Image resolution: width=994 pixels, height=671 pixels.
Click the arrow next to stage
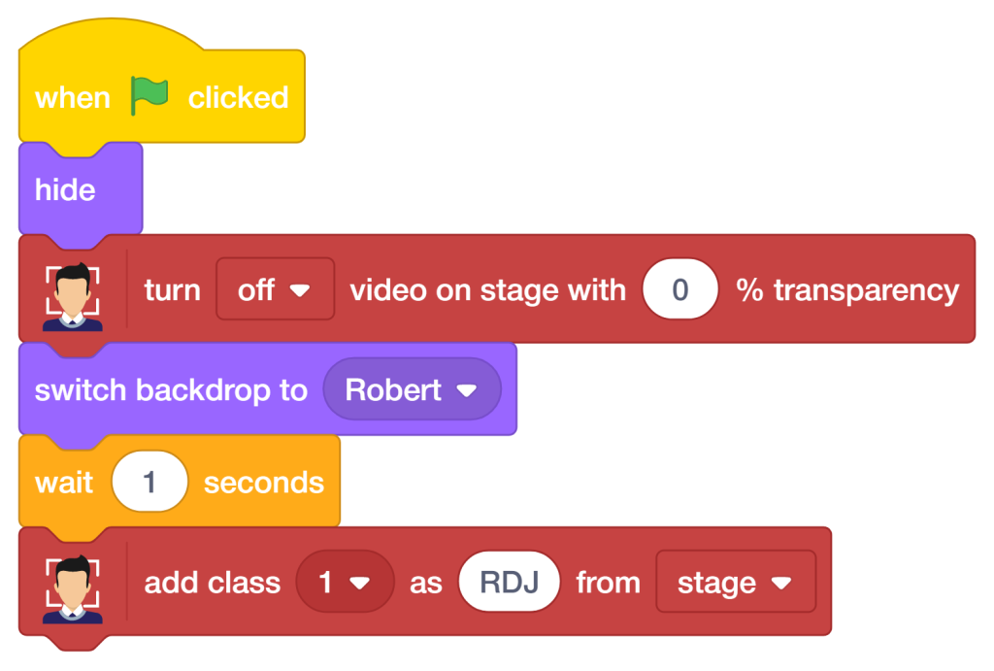[781, 583]
